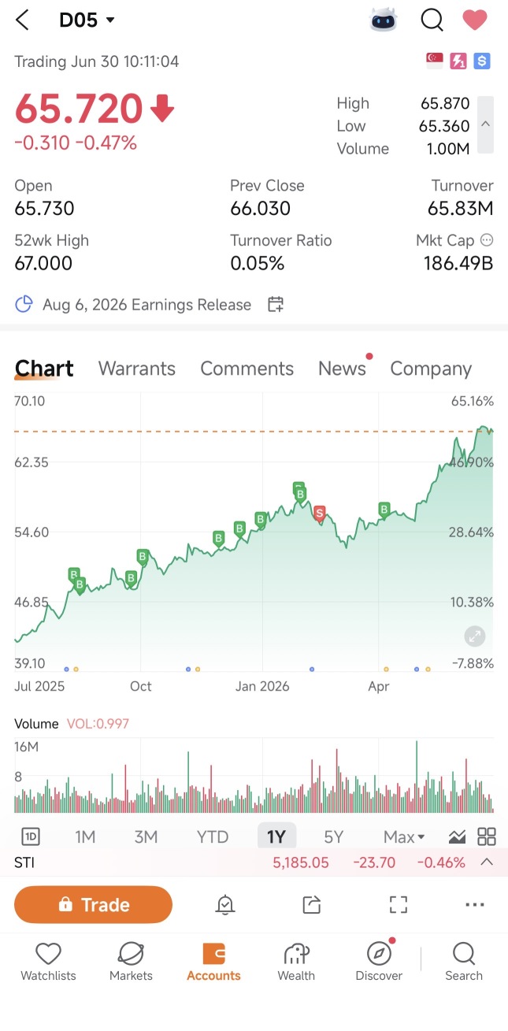
Task: Open chart type icon beside Max
Action: 457,836
